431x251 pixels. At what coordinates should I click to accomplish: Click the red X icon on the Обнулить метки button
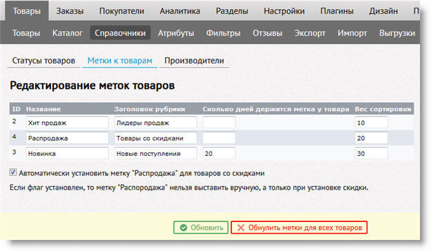241,228
